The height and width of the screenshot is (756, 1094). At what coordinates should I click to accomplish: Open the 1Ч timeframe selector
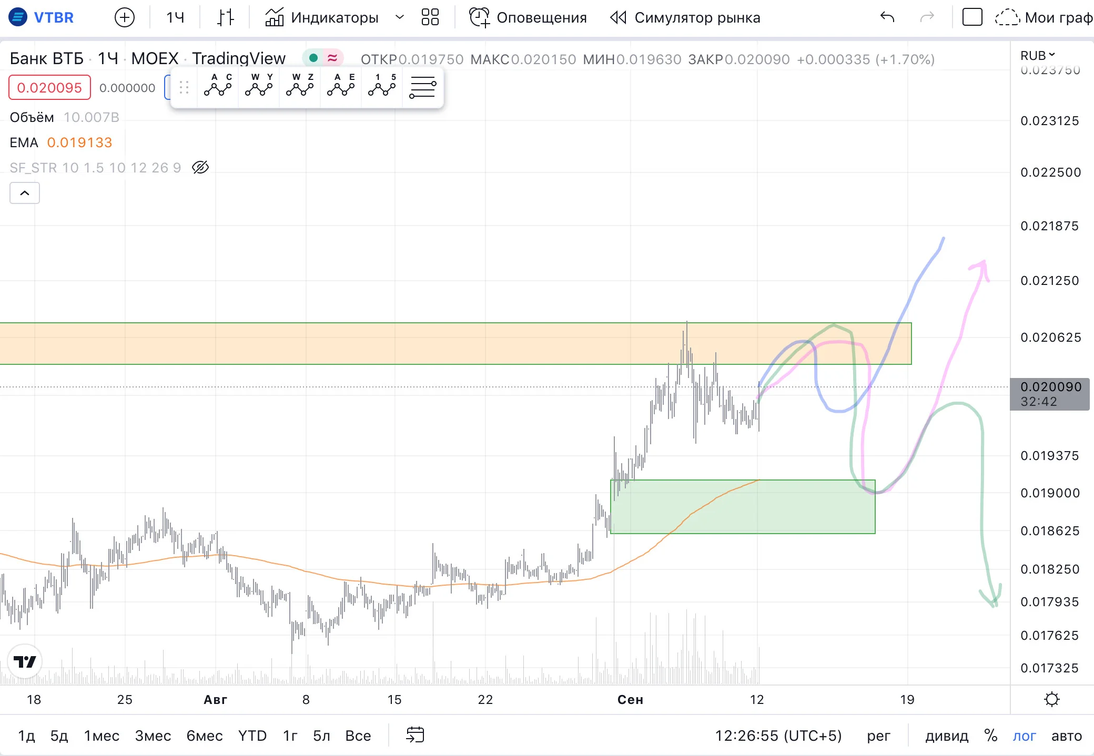pos(175,17)
